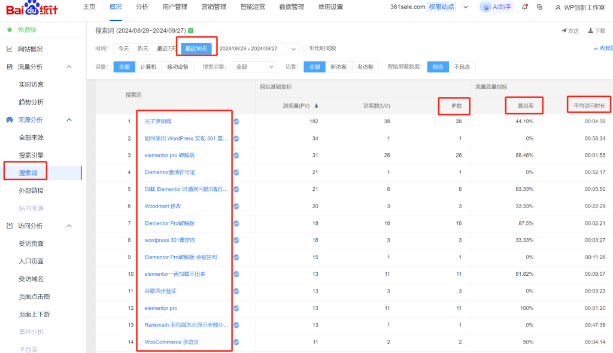The width and height of the screenshot is (613, 353).
Task: Click the 下载 download icon
Action: (591, 31)
